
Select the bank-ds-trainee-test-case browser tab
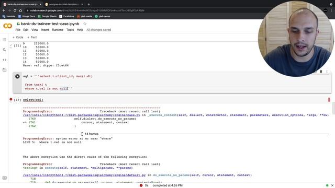[x=22, y=4]
